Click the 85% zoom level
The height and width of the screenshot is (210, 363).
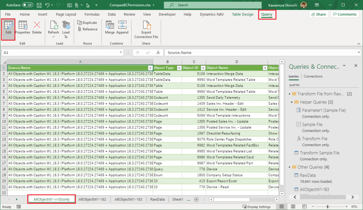(354, 206)
